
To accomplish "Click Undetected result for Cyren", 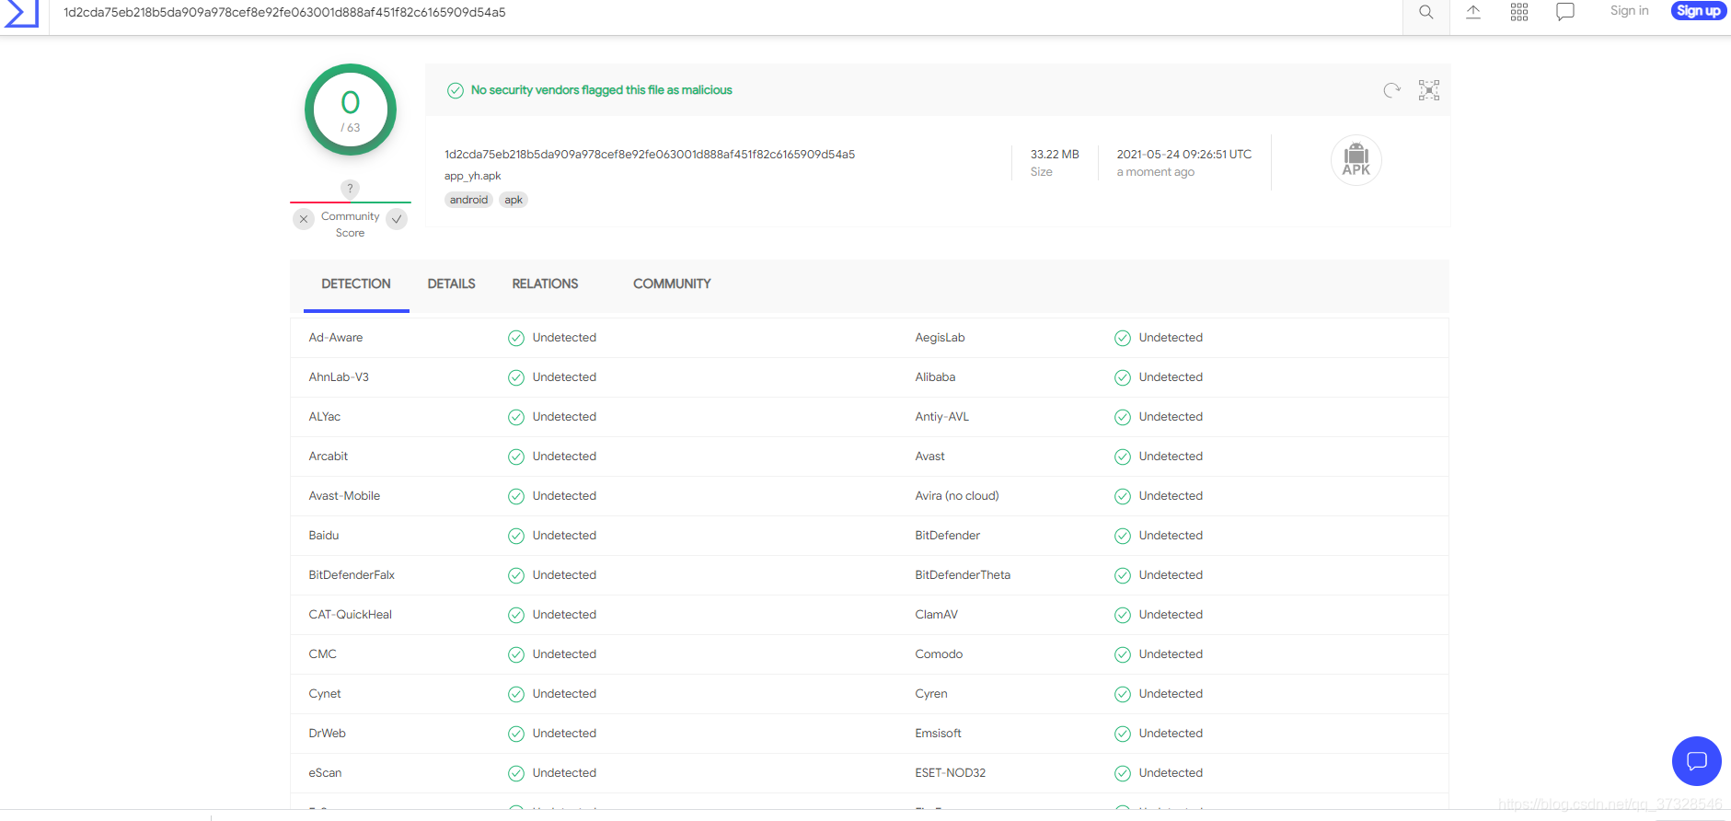I will [x=1171, y=694].
